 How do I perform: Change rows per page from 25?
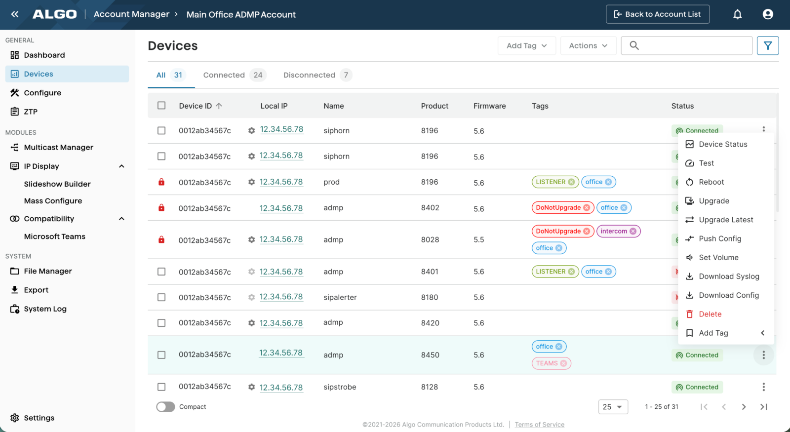point(613,407)
